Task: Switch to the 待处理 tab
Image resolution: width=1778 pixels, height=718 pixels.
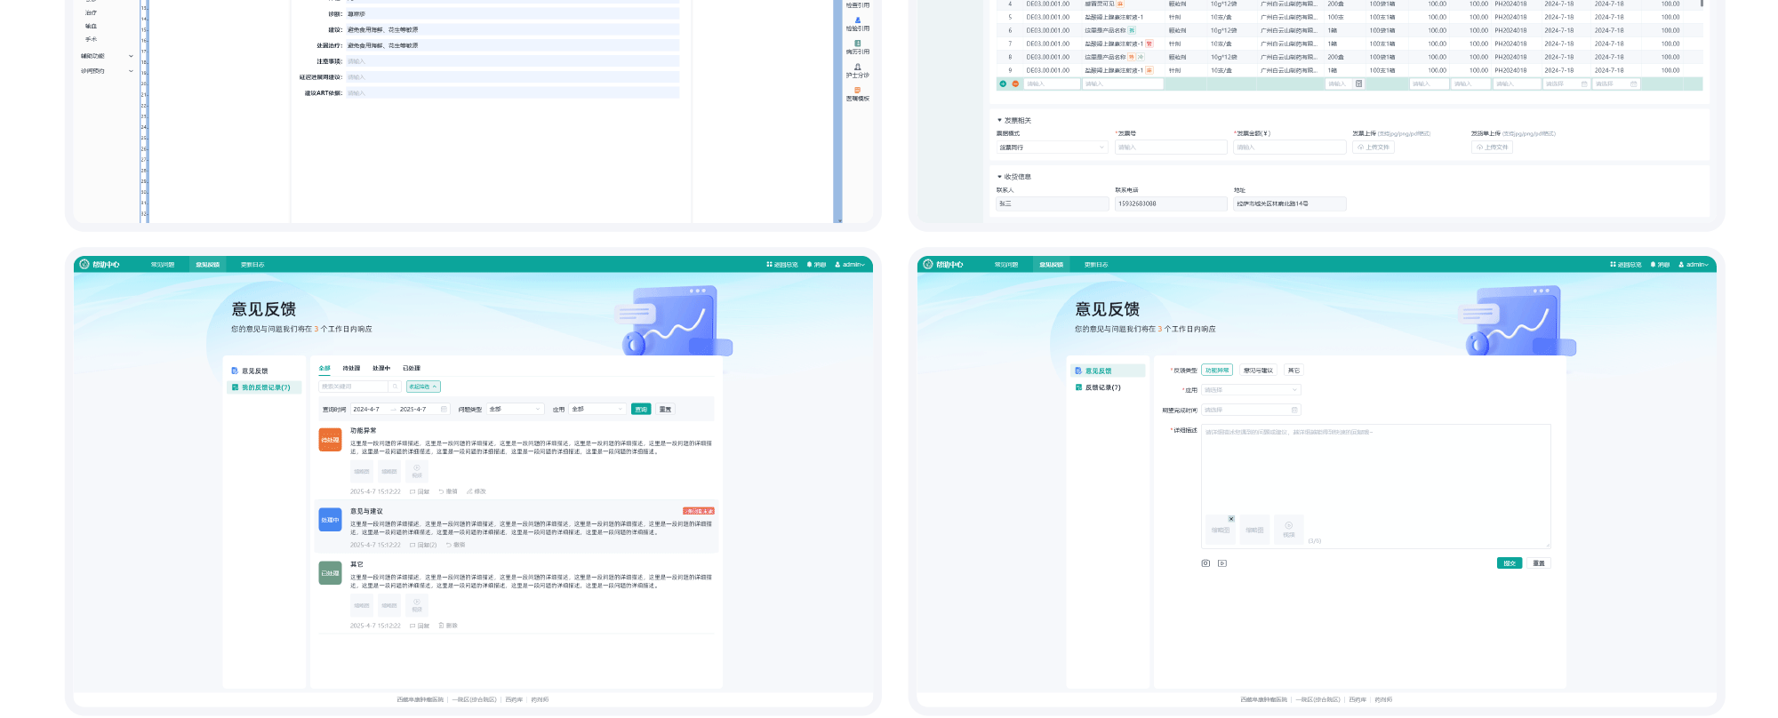Action: pyautogui.click(x=351, y=368)
